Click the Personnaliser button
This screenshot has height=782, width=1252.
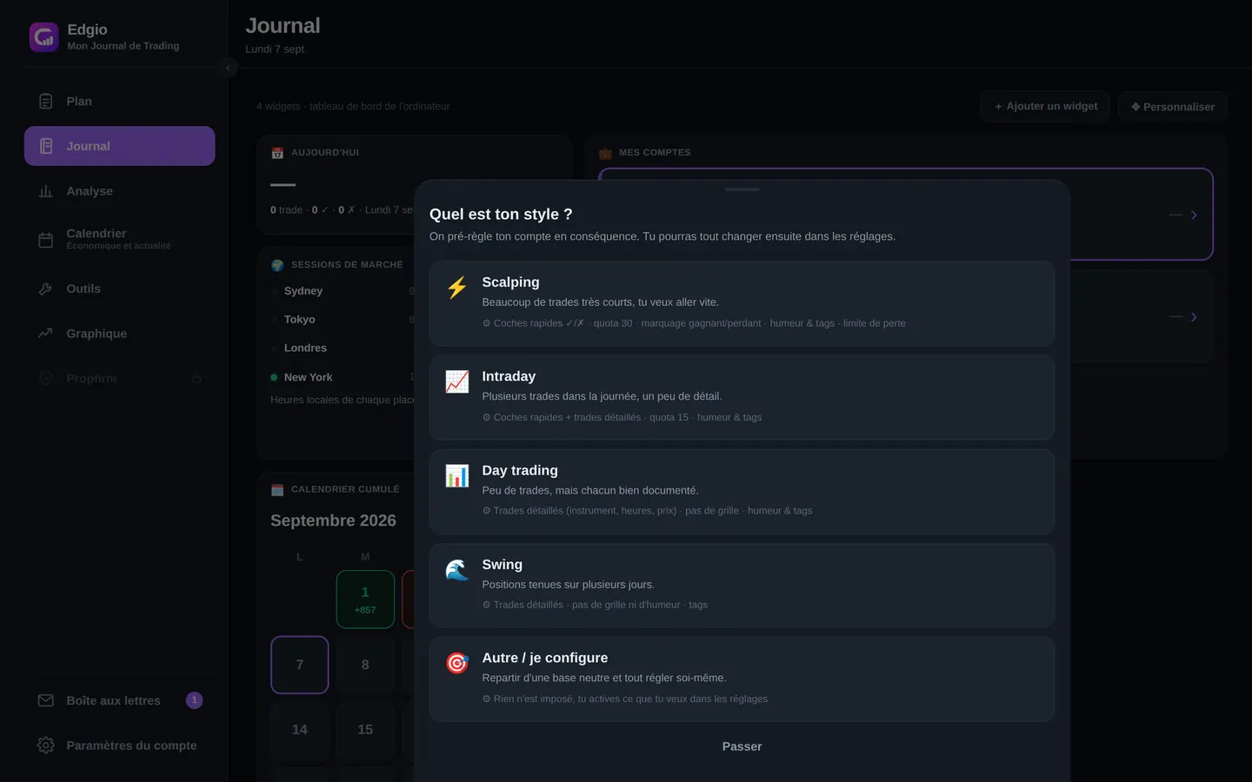click(1172, 107)
